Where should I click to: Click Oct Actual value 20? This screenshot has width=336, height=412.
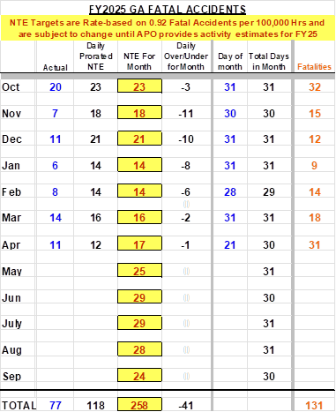tap(56, 87)
